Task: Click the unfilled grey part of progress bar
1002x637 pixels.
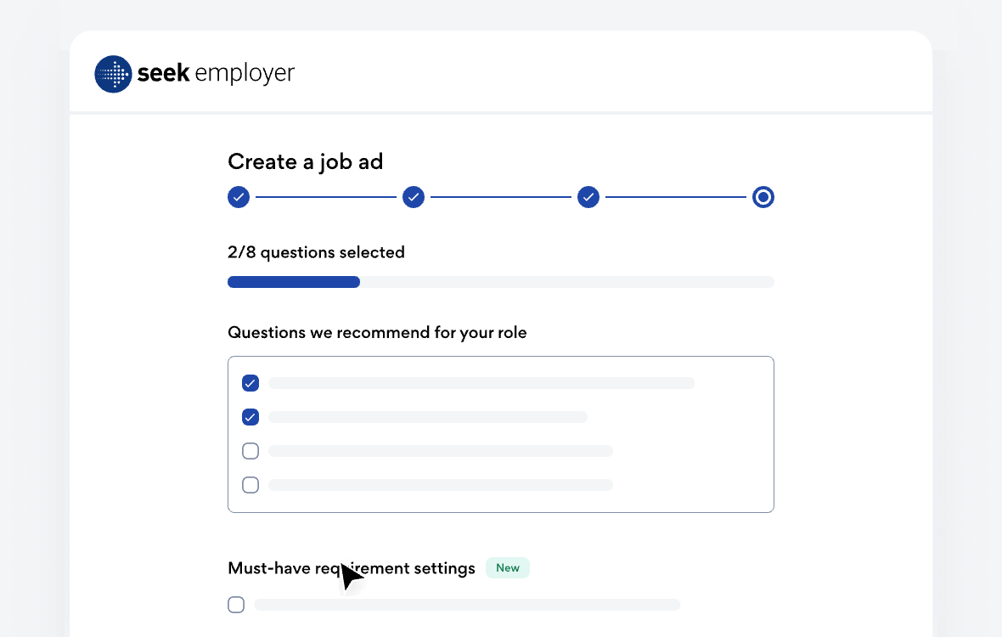Action: click(x=566, y=282)
